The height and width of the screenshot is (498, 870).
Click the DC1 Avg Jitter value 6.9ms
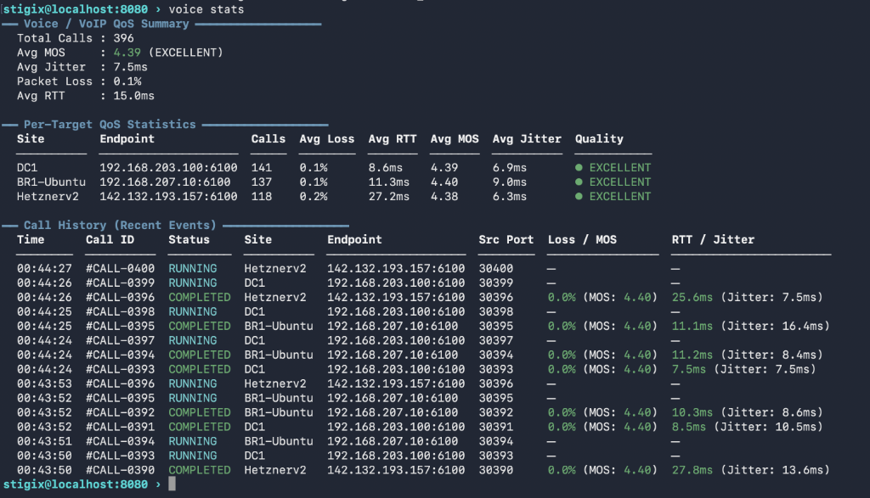click(x=510, y=167)
